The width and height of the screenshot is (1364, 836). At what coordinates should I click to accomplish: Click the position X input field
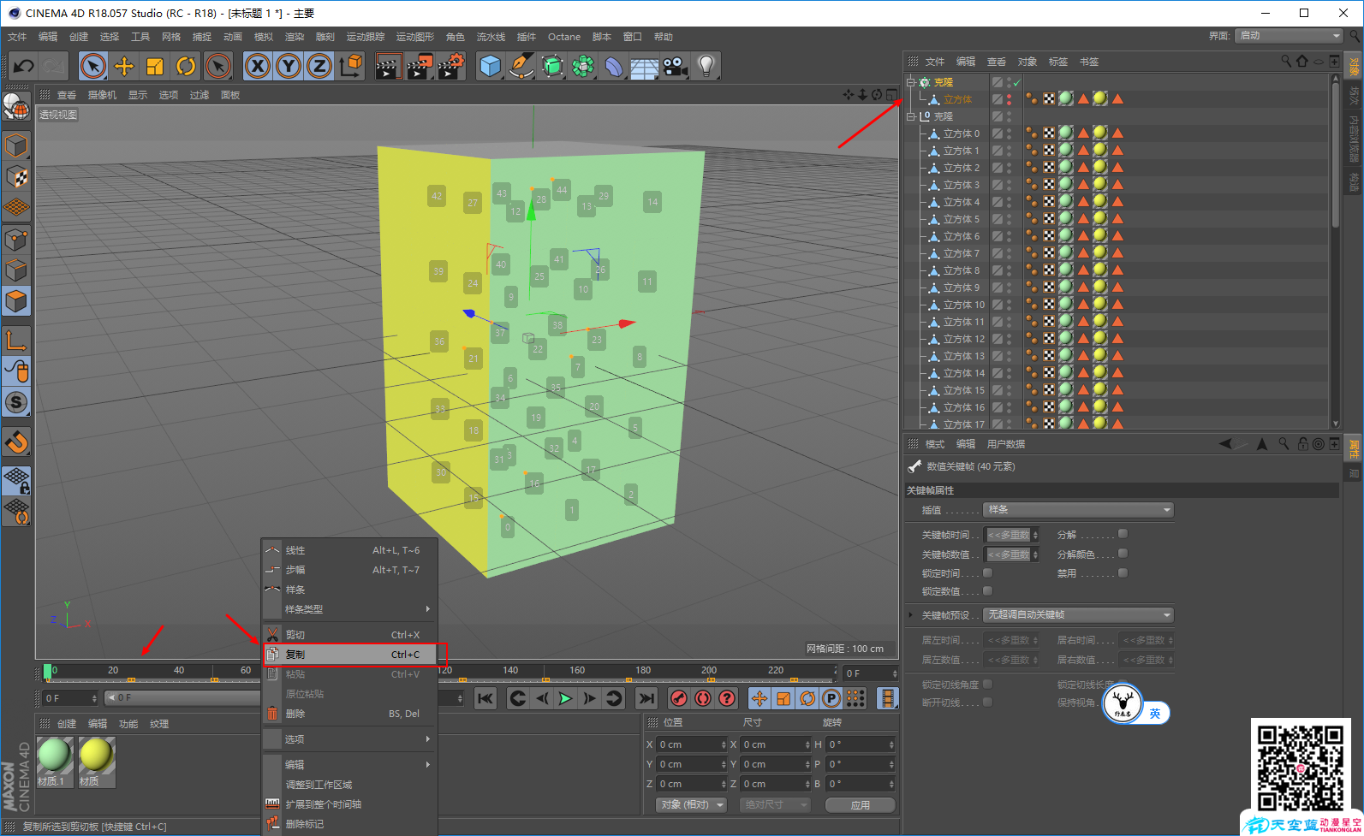(x=692, y=745)
